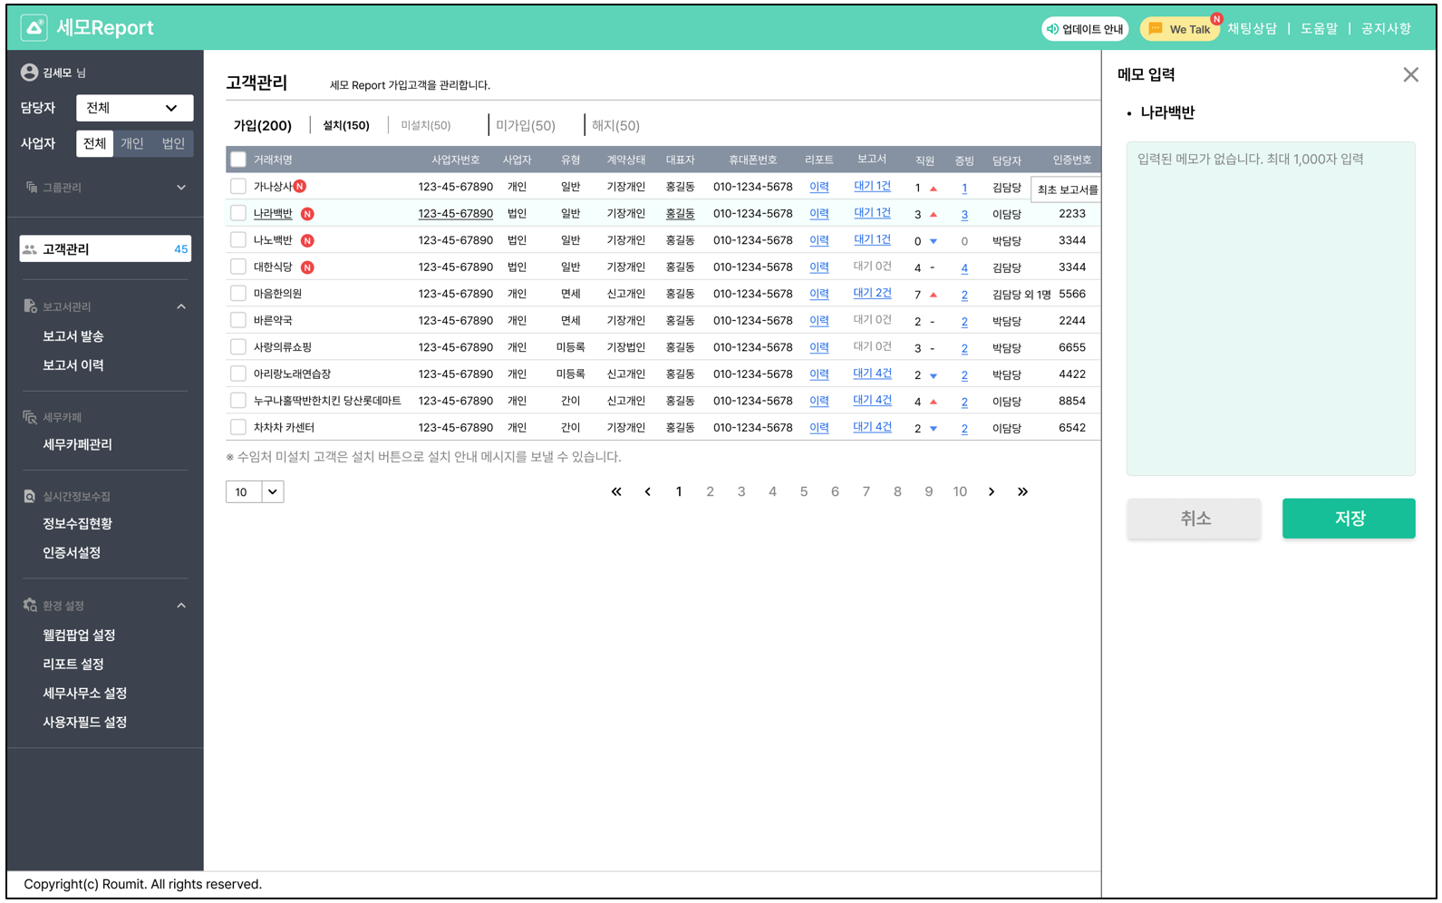Screen dimensions: 1442x903
Task: Click into the memo text area
Action: [x=1270, y=308]
